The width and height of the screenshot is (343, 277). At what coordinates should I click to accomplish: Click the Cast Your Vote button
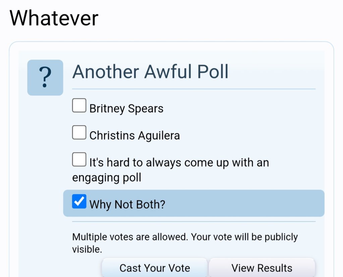[x=155, y=268]
